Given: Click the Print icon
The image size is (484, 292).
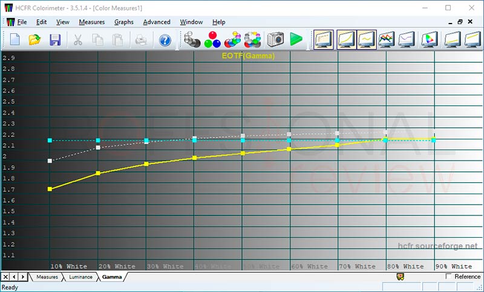Looking at the screenshot, I should point(141,40).
